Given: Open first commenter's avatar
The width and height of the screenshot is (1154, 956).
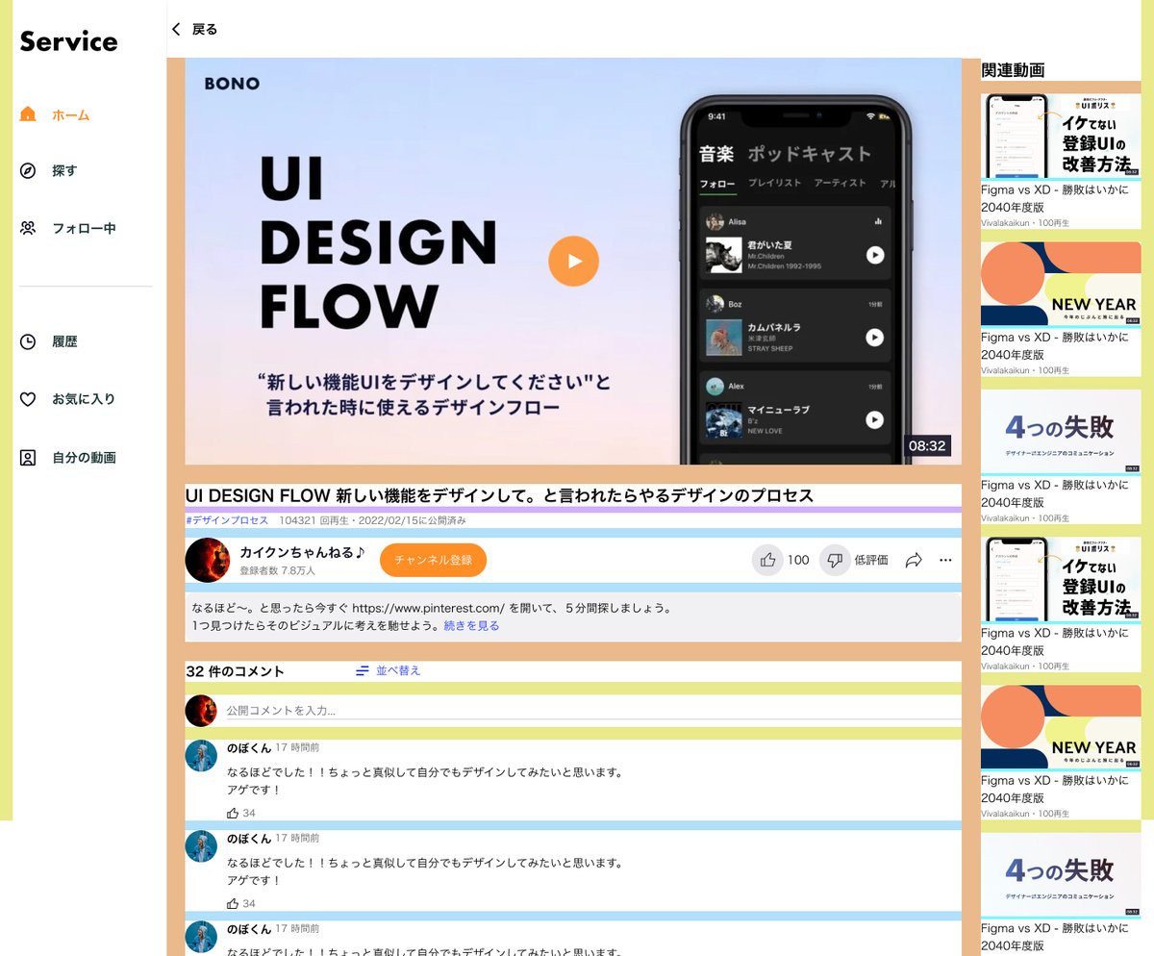Looking at the screenshot, I should click(201, 755).
